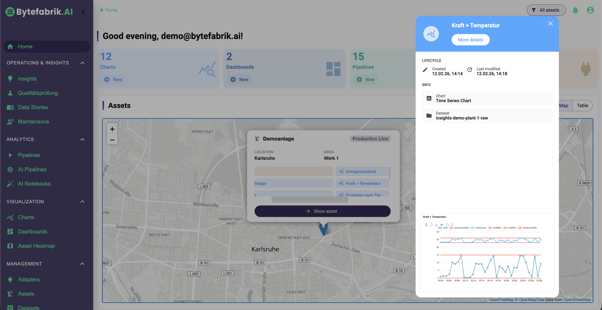
Task: Click the AI Notebooks sidebar icon
Action: point(10,184)
